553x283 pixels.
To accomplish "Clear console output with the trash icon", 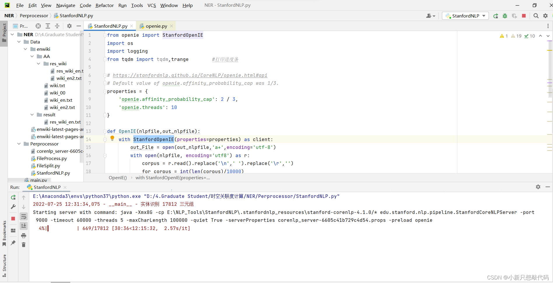I will [24, 245].
